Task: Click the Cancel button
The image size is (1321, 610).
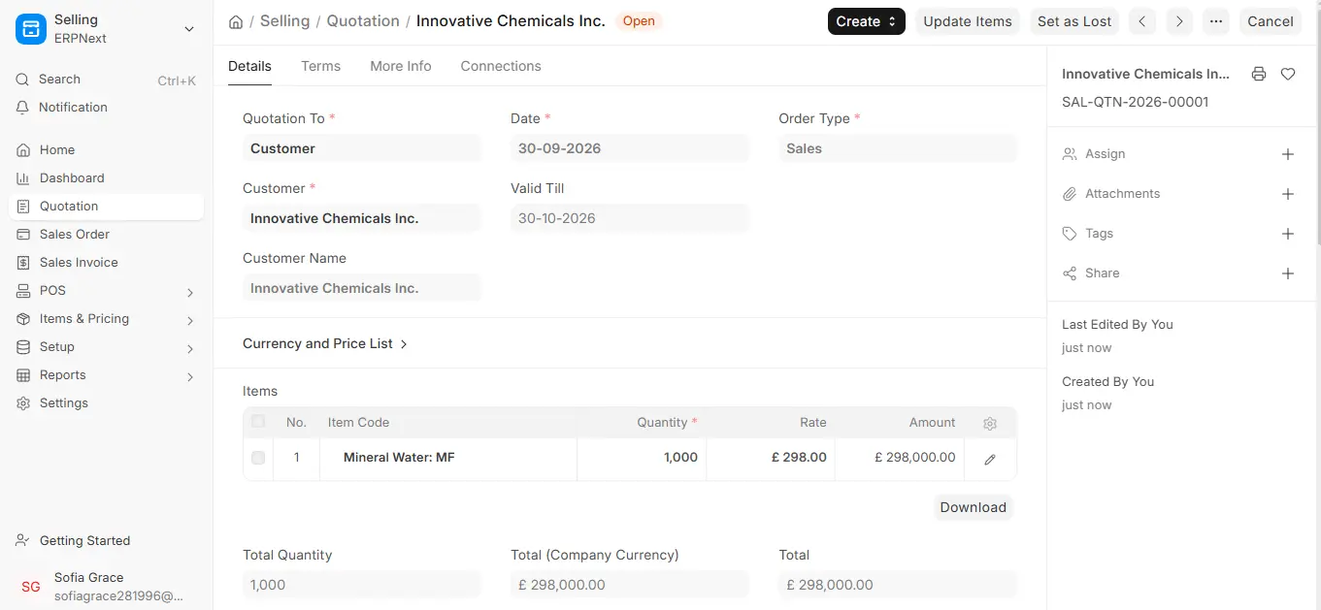Action: click(x=1271, y=21)
